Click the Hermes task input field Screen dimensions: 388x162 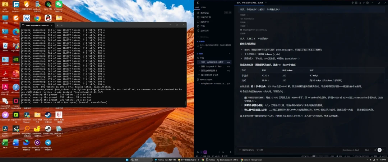pos(288,150)
